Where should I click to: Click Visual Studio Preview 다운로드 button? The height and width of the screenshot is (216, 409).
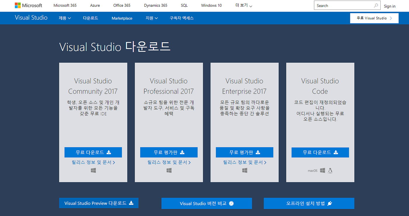point(99,203)
